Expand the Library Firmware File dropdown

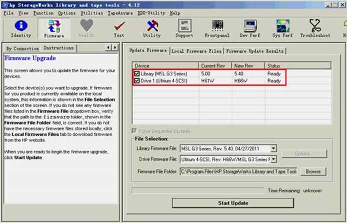273,148
